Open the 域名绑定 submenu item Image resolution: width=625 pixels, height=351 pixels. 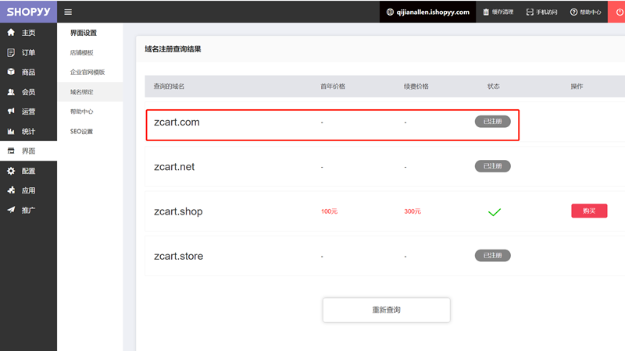tap(81, 92)
